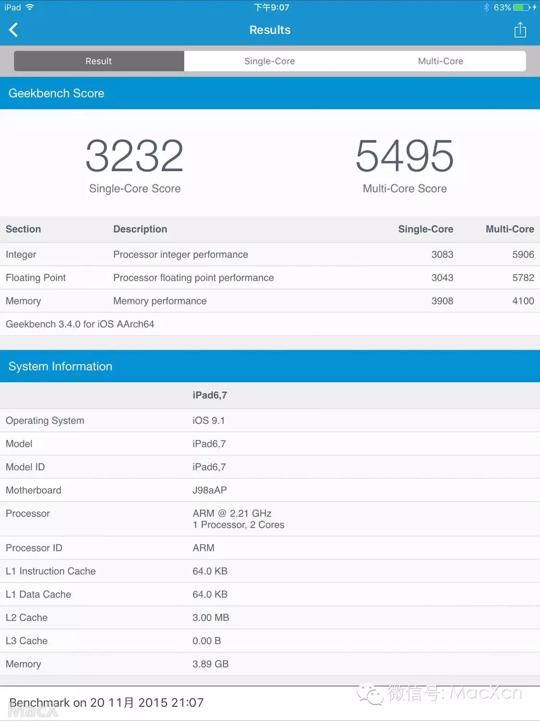Tap Memory performance description
This screenshot has height=721, width=540.
click(x=160, y=301)
